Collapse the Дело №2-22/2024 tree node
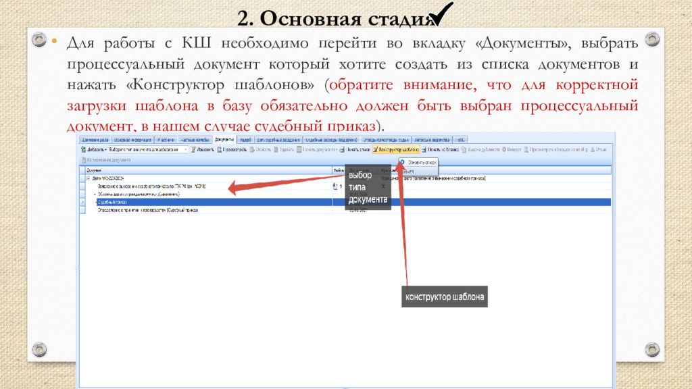This screenshot has width=692, height=389. pyautogui.click(x=88, y=178)
